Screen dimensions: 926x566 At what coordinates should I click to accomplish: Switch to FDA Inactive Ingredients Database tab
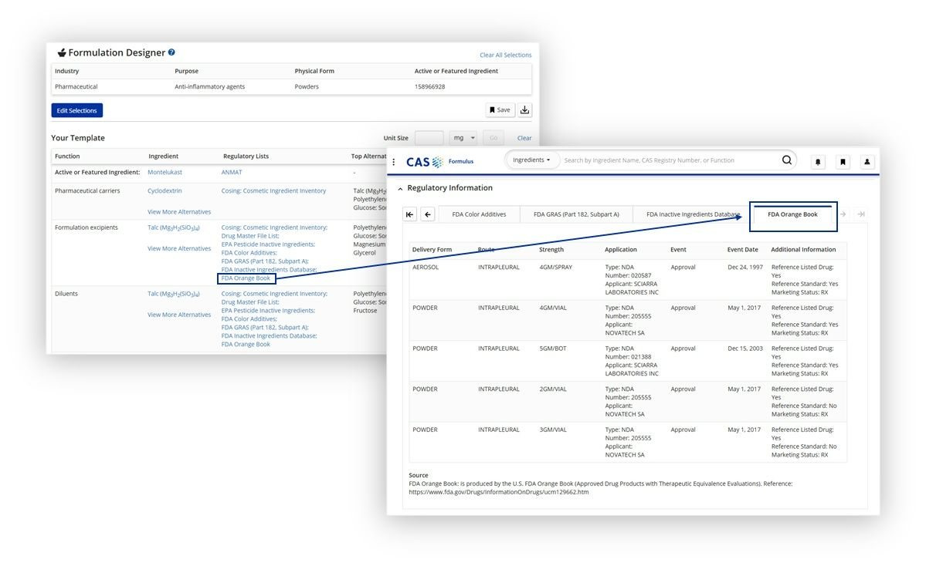(693, 214)
